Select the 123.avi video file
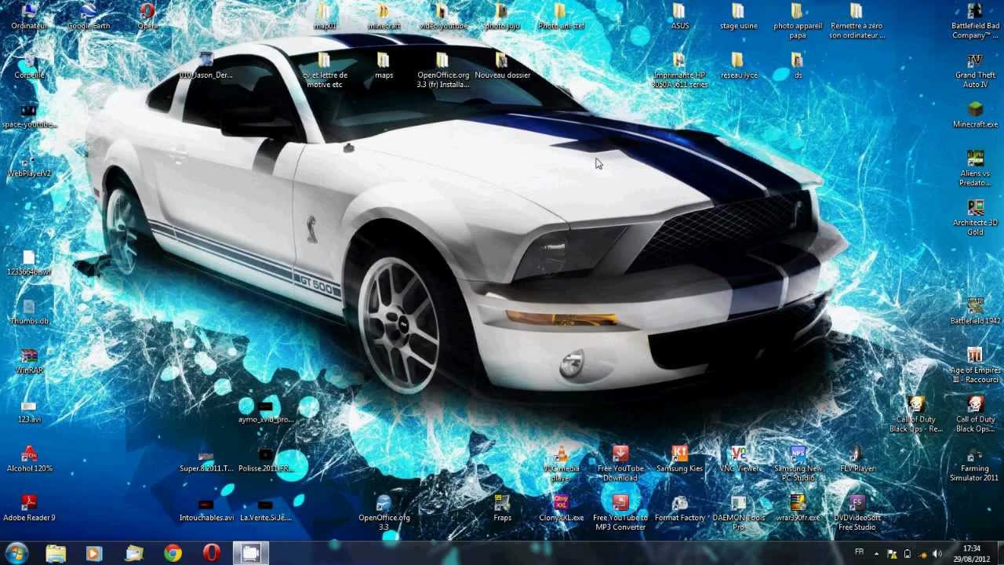1004x565 pixels. coord(29,410)
